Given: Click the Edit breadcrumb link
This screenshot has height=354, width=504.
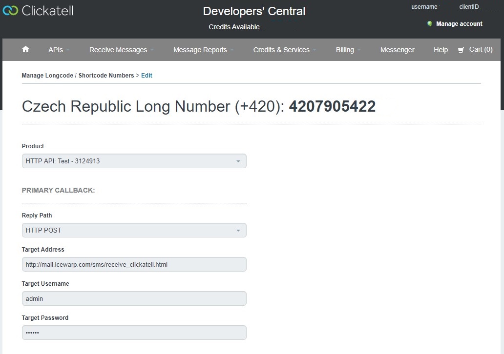Looking at the screenshot, I should click(x=147, y=76).
